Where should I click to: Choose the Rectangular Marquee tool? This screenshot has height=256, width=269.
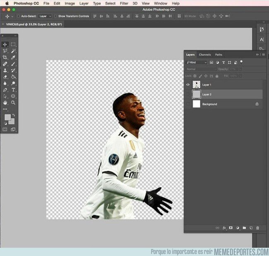tap(13, 44)
